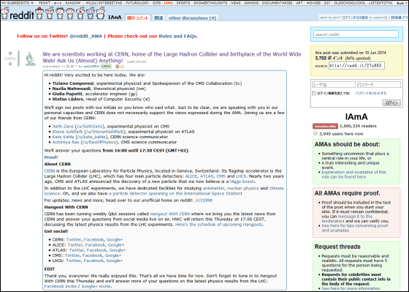Open the /u/kate_kahle user link
Image resolution: width=409 pixels, height=292 pixels.
click(91, 137)
